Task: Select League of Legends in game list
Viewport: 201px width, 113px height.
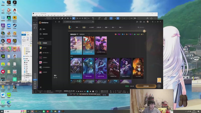Action: [45, 43]
